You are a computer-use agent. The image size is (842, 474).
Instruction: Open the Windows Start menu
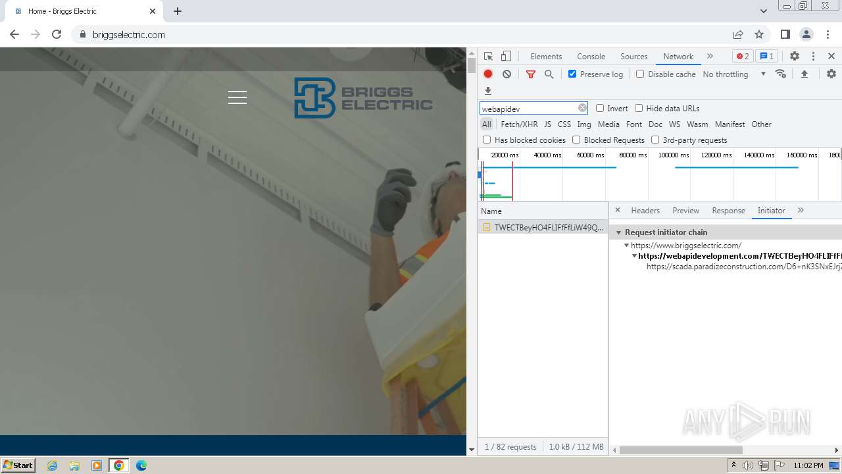click(x=18, y=465)
